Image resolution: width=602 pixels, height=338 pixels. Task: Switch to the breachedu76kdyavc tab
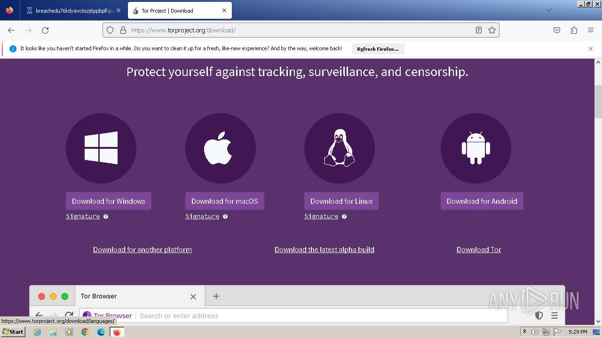tap(74, 10)
